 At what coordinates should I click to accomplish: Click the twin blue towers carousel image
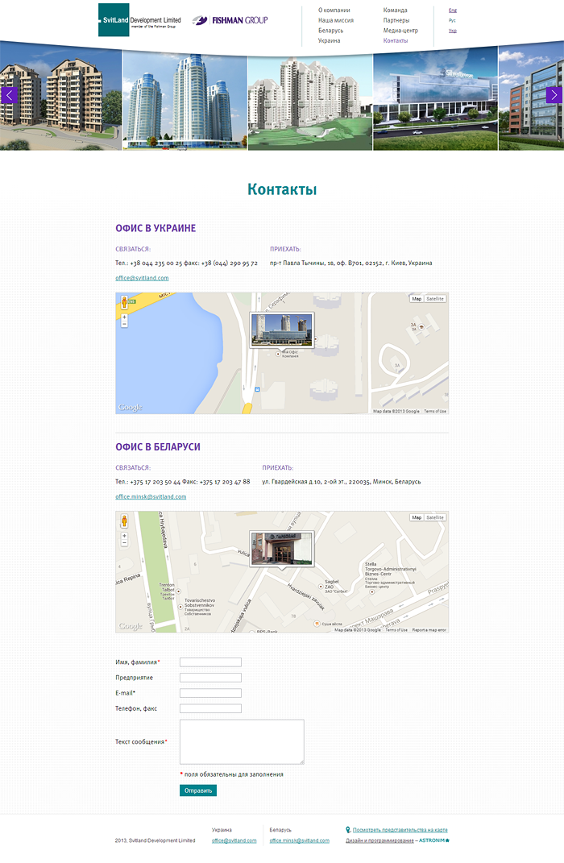pyautogui.click(x=185, y=101)
